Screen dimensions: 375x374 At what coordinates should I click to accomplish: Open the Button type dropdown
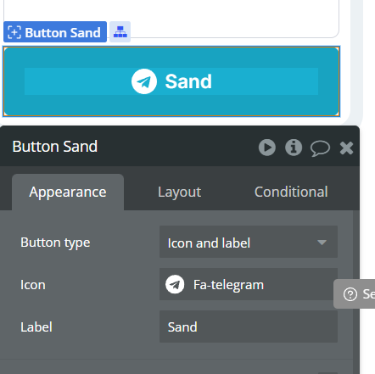point(249,242)
